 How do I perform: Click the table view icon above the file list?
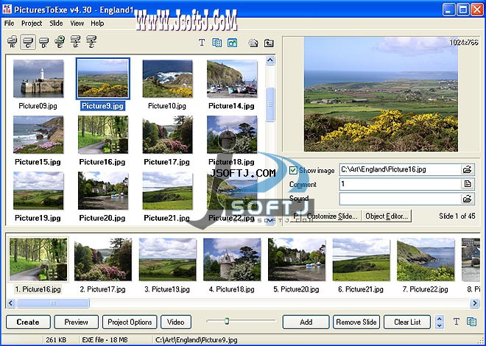tap(217, 43)
